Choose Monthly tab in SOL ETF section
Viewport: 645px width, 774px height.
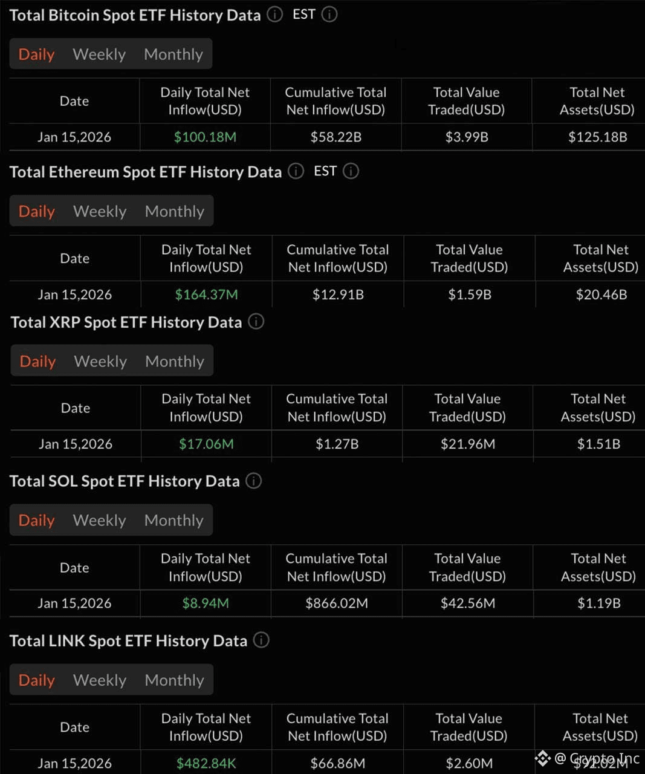pos(174,521)
